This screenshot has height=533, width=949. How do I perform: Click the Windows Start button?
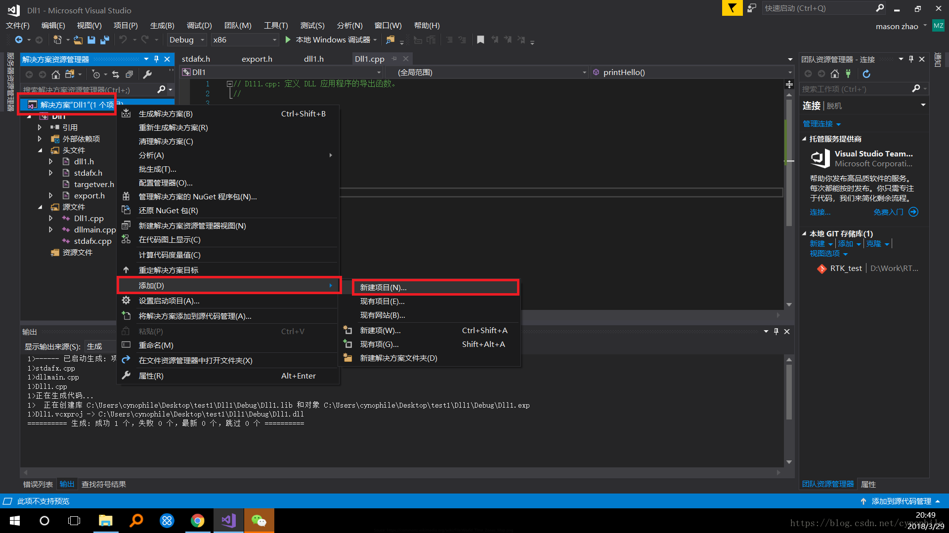tap(15, 520)
